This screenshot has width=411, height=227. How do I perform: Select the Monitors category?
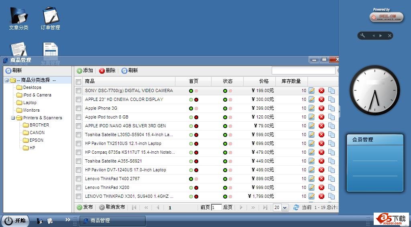31,110
